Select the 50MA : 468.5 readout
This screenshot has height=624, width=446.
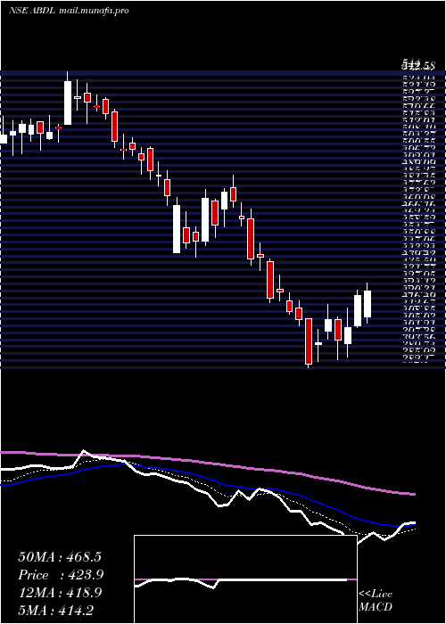pyautogui.click(x=60, y=557)
